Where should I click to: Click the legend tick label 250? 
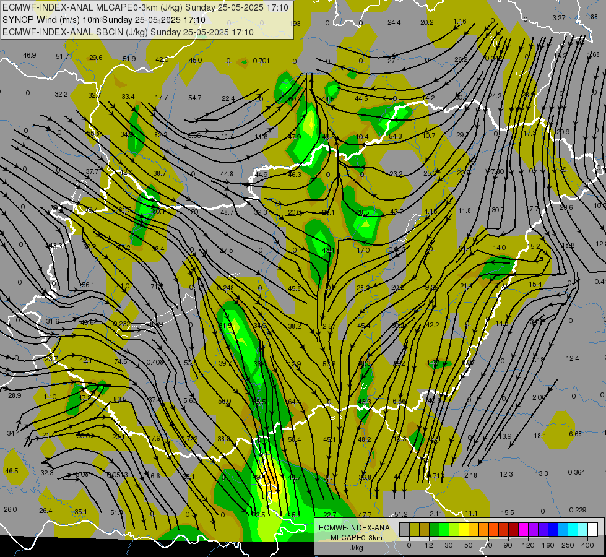(568, 545)
